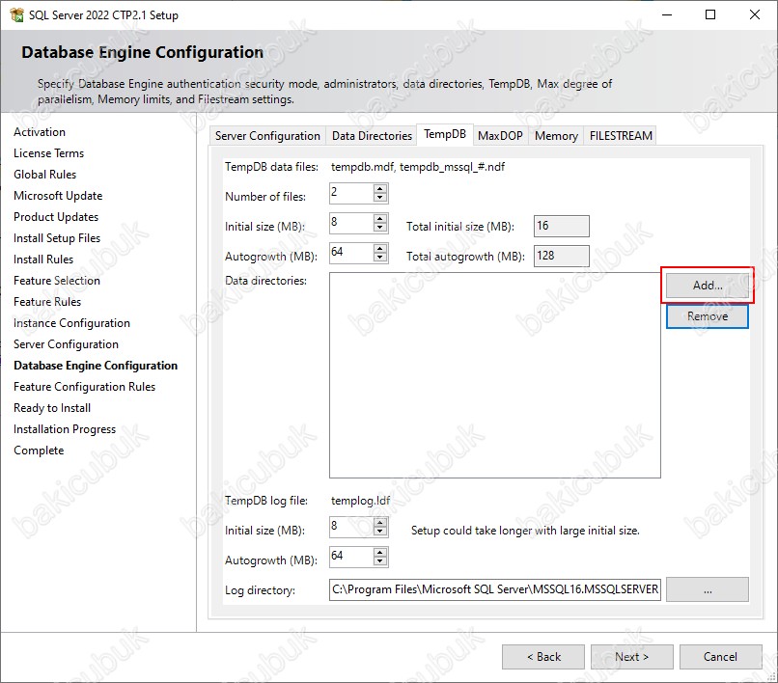
Task: Click the Total autogrowth field
Action: click(x=561, y=256)
